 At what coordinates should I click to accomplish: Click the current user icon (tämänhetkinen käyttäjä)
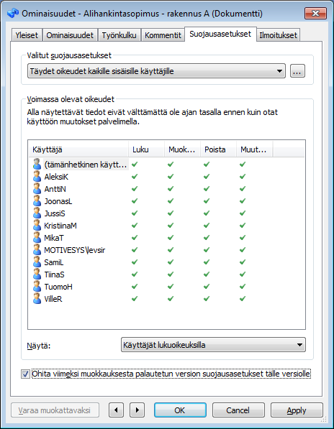(37, 164)
